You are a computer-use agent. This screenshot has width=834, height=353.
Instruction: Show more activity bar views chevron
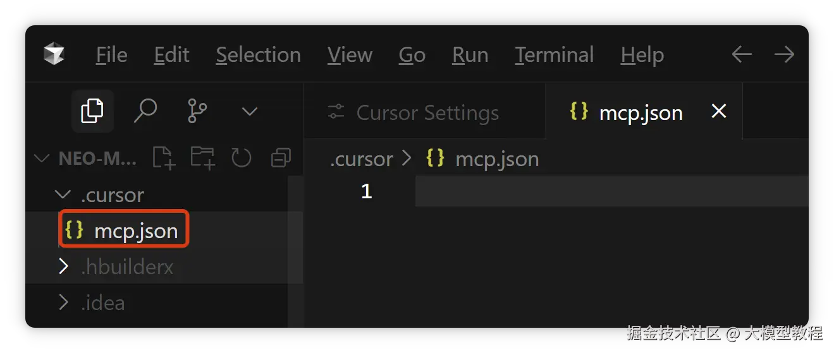pos(250,112)
